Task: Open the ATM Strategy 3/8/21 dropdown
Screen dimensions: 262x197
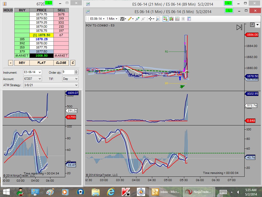Action: click(51, 85)
